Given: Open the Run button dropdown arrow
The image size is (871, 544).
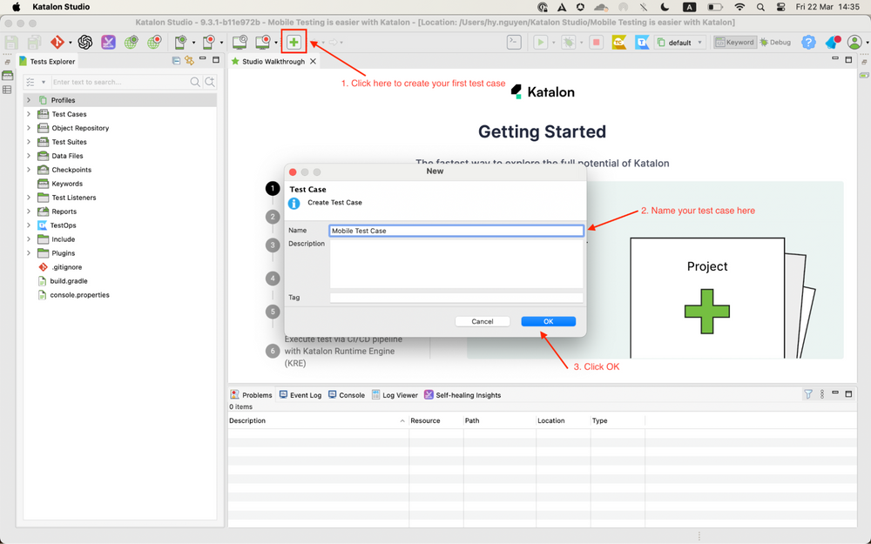Looking at the screenshot, I should tap(554, 42).
